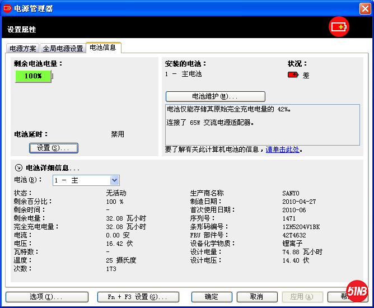Click the battery capacity message text box
The image size is (374, 308).
[262, 124]
